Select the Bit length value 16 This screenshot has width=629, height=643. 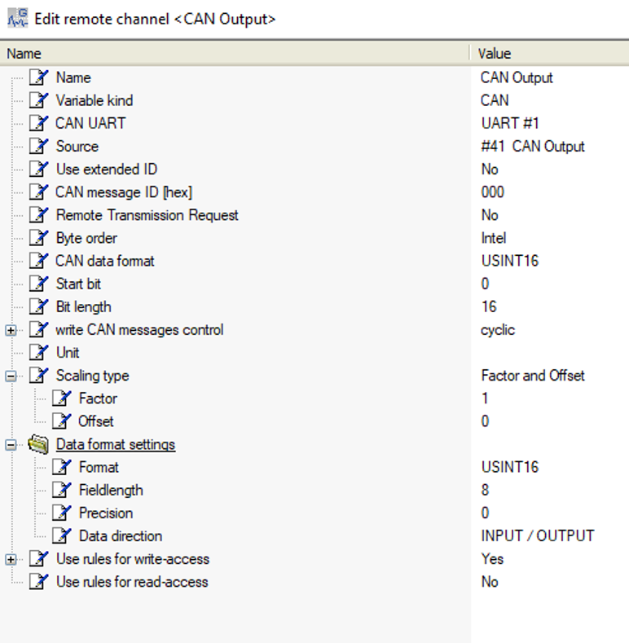[x=489, y=306]
